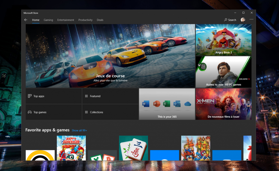Click the back arrow icon

tap(26, 20)
